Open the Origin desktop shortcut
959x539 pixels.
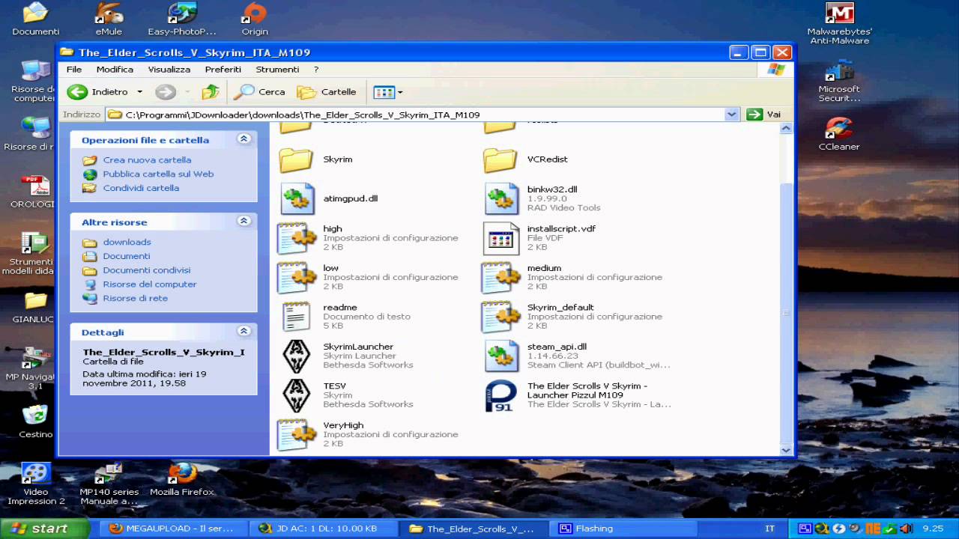point(255,19)
